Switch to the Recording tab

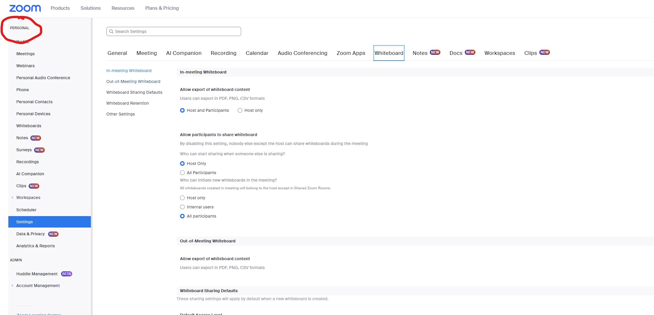223,53
